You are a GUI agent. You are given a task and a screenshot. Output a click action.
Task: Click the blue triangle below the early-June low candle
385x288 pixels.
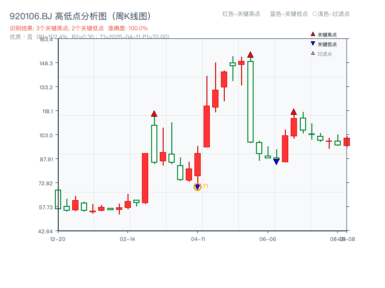[x=275, y=162]
